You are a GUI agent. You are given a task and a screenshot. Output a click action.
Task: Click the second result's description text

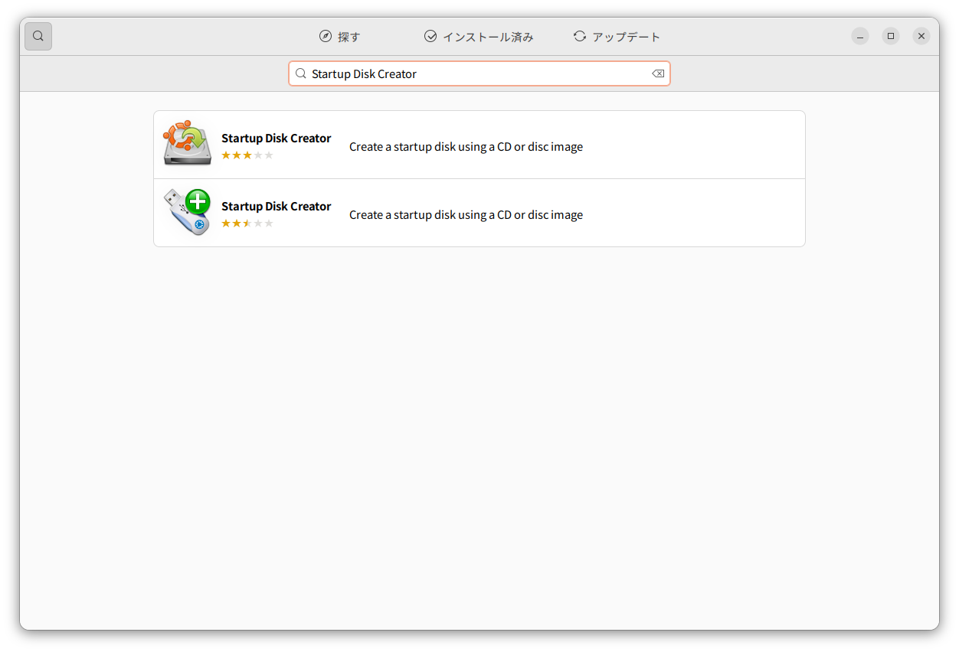pyautogui.click(x=466, y=214)
